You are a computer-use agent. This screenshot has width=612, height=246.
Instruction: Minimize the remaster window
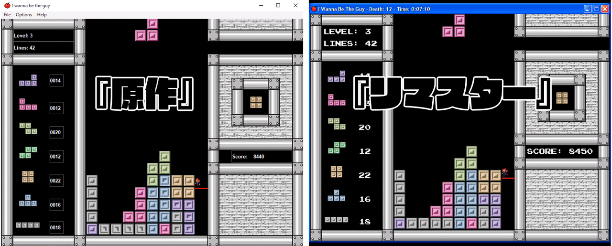coord(588,9)
